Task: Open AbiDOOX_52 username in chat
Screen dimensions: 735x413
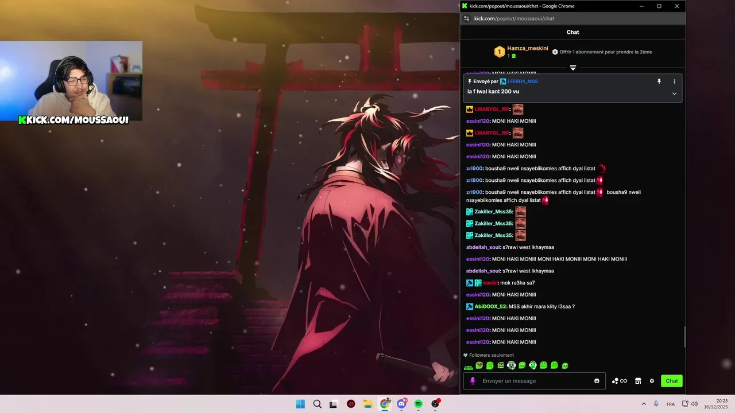Action: click(x=490, y=306)
